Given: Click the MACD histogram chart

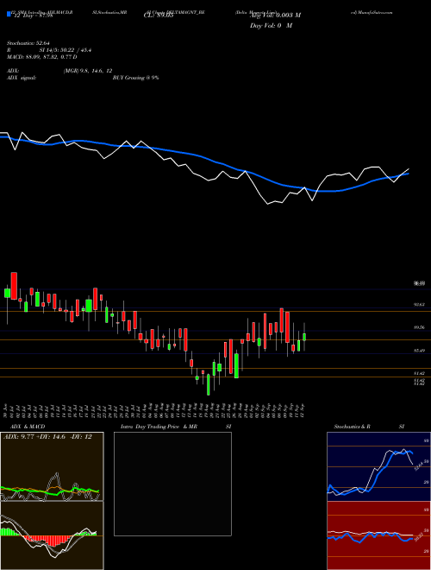Looking at the screenshot, I should [52, 535].
